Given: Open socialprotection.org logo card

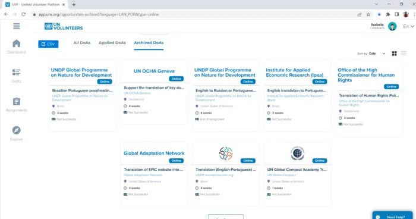Looking at the screenshot, I should coord(226,153).
